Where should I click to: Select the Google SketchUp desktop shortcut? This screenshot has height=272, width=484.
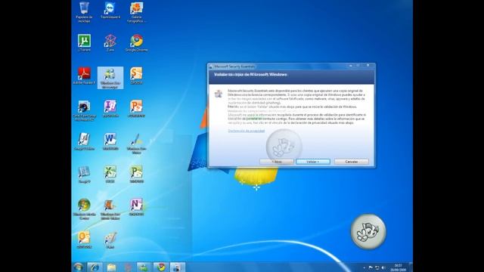coord(84,141)
